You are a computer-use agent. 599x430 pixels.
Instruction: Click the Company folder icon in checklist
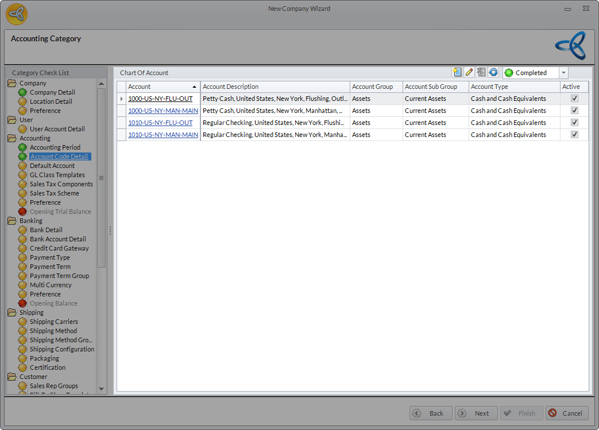12,83
